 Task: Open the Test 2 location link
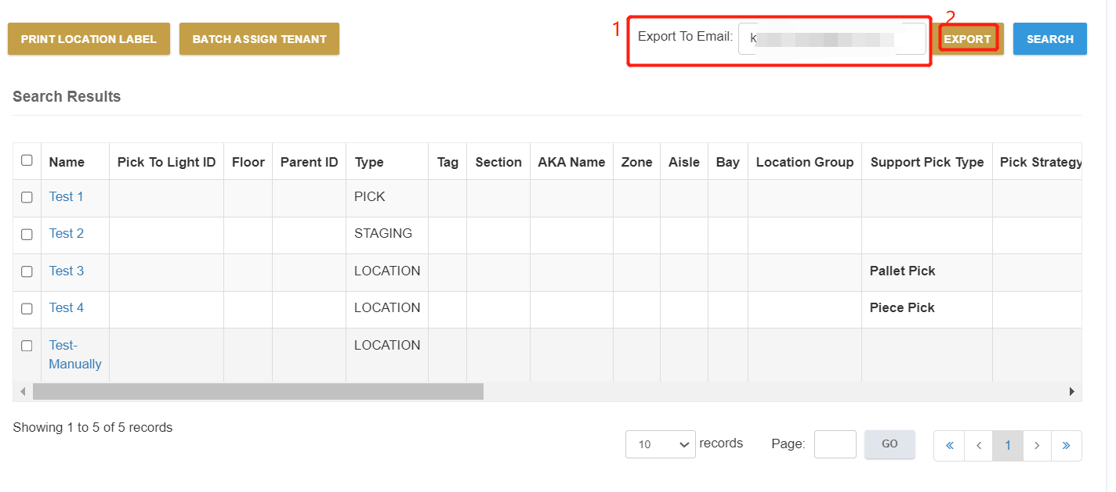tap(67, 233)
